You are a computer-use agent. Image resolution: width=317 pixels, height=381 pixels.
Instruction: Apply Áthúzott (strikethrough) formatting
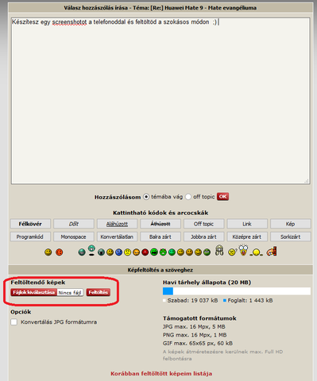pyautogui.click(x=160, y=224)
